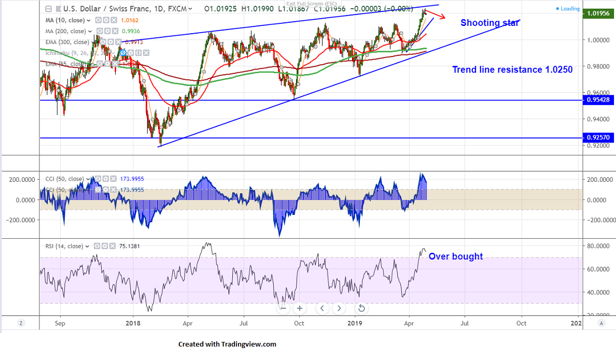The height and width of the screenshot is (360, 616).
Task: Open Ichimoku indicator settings gear
Action: (x=131, y=53)
